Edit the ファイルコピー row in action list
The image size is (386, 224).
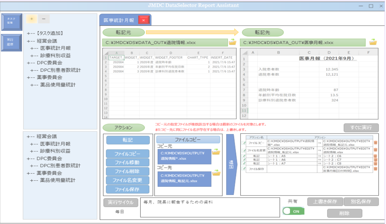pos(244,143)
